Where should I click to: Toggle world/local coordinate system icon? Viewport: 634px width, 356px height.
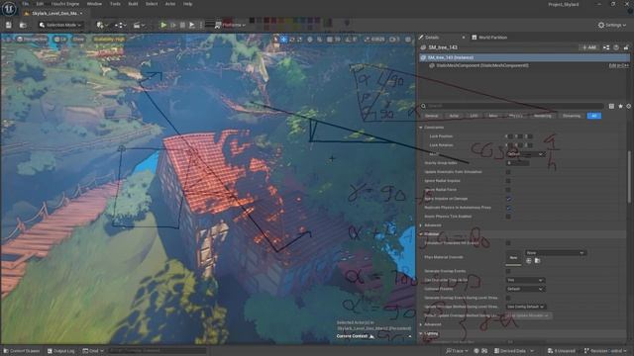tap(310, 40)
